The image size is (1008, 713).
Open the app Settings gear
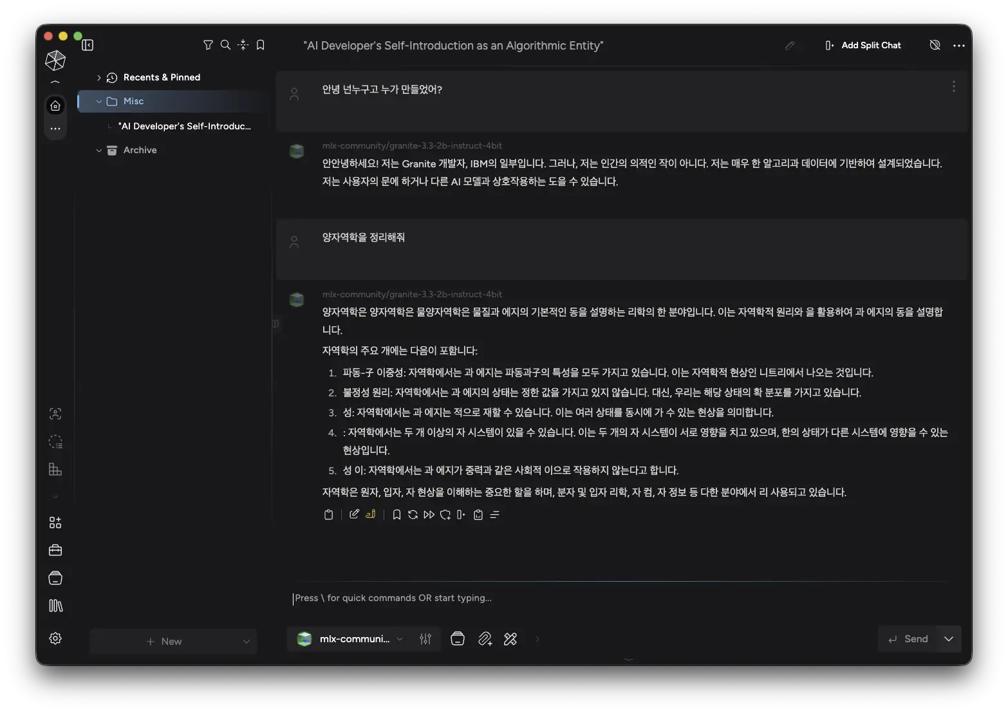click(55, 638)
